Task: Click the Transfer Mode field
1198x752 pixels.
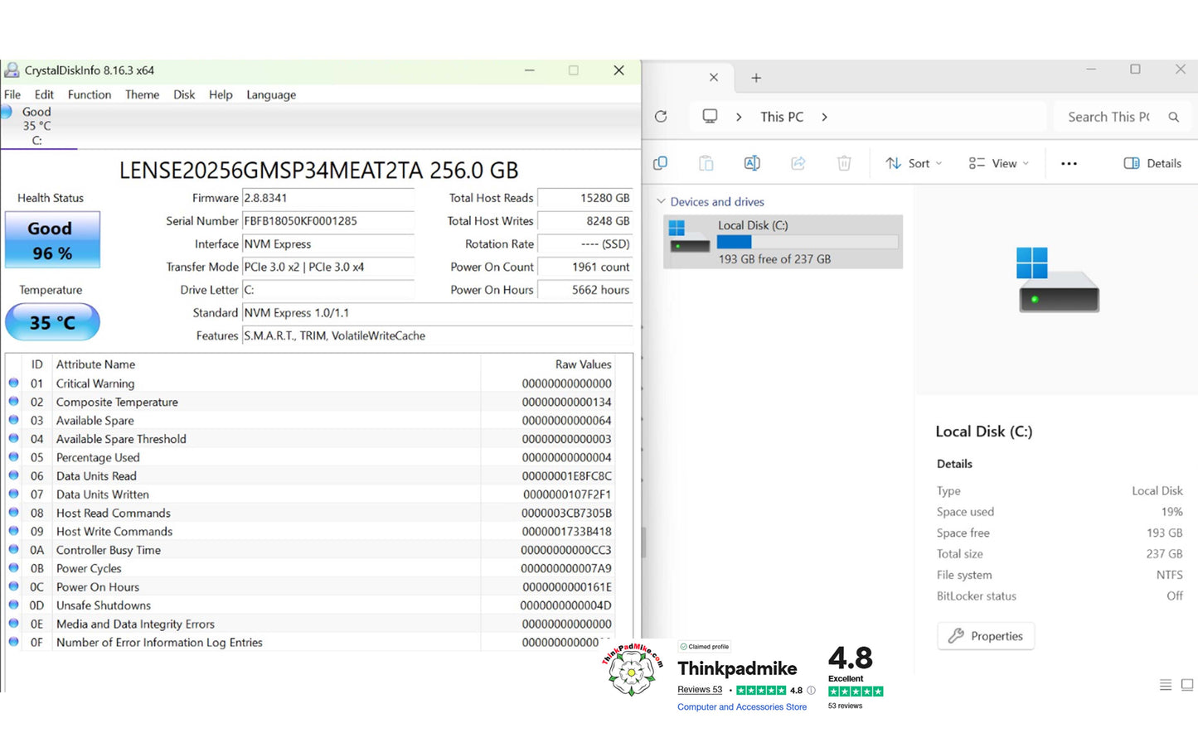Action: [x=328, y=267]
